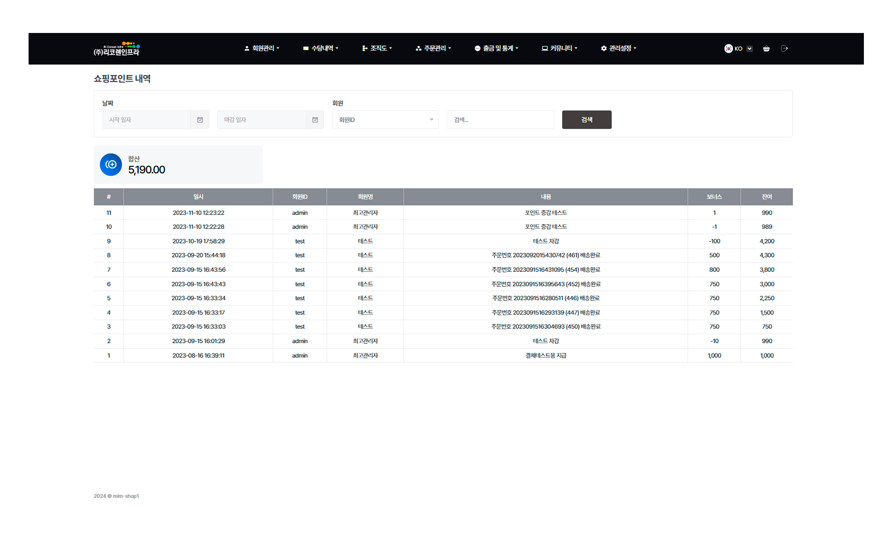Click the admin ID in row 11

(300, 213)
